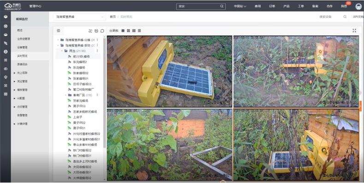
Task: Click the API文档 link at top right
Action: point(358,17)
